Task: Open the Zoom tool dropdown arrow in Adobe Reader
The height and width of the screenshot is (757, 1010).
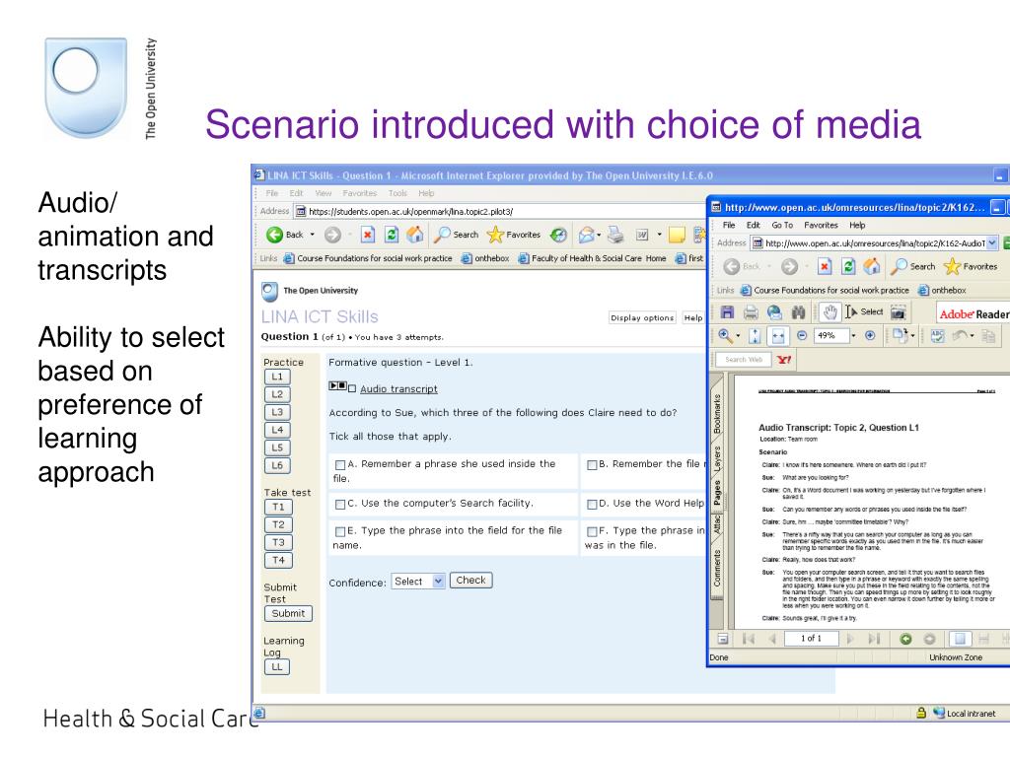Action: (738, 336)
